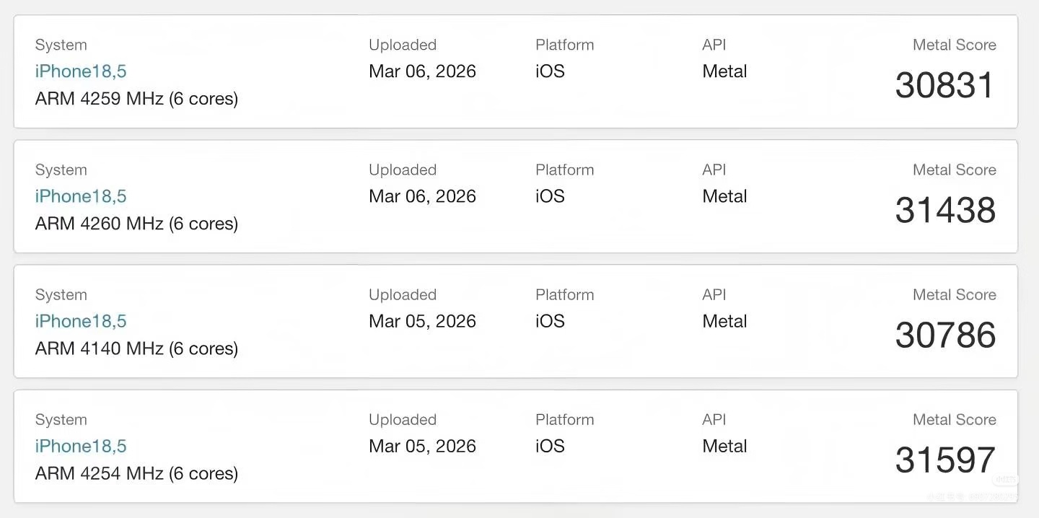Select the ARM 4140 MHz (6 cores) text
The width and height of the screenshot is (1039, 518).
(x=136, y=348)
